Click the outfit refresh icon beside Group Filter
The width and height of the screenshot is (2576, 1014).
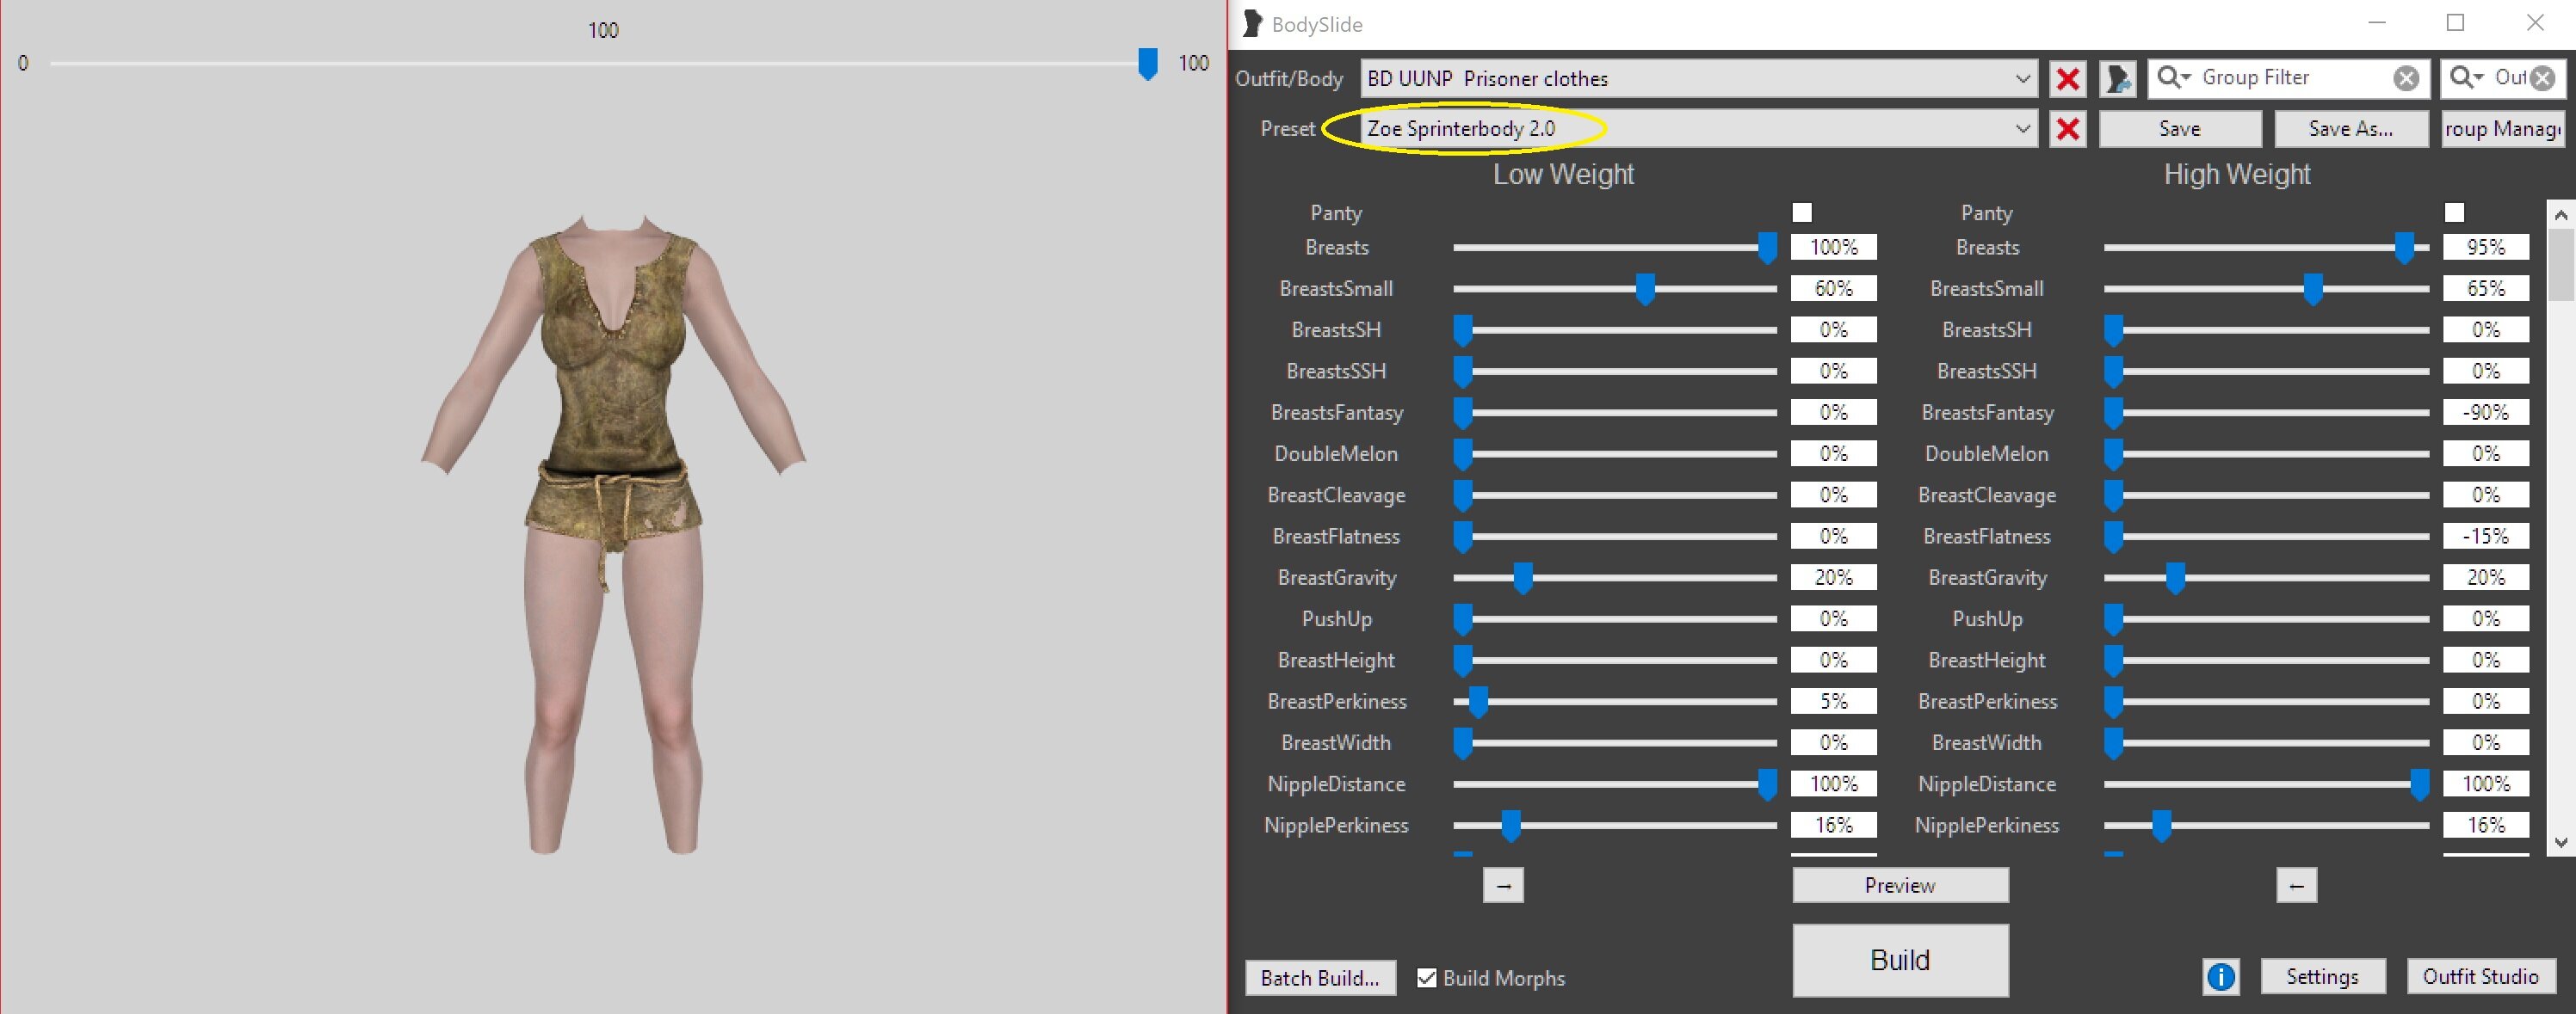(x=2118, y=78)
